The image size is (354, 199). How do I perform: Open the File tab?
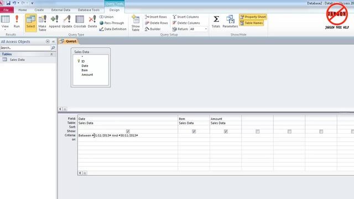click(7, 10)
